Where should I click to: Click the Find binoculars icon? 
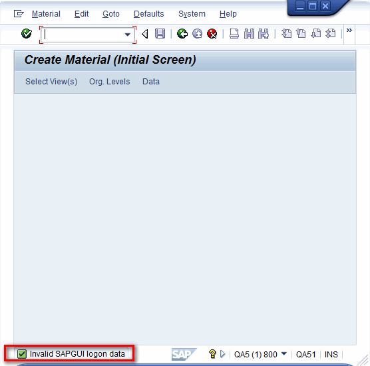point(249,34)
